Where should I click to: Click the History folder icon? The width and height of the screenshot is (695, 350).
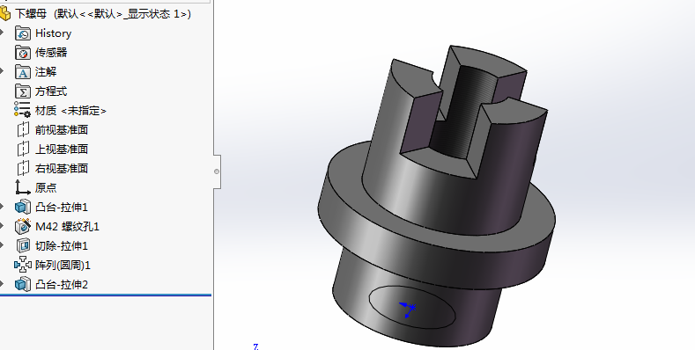pyautogui.click(x=23, y=33)
